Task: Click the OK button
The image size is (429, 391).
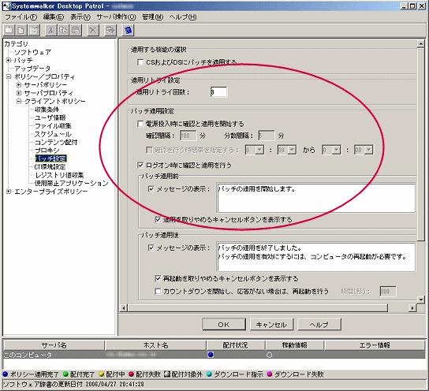Action: click(x=224, y=324)
